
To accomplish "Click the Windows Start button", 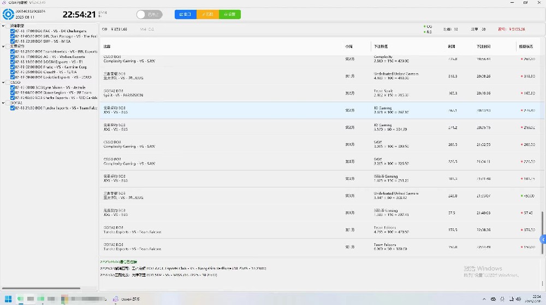I will (9, 299).
